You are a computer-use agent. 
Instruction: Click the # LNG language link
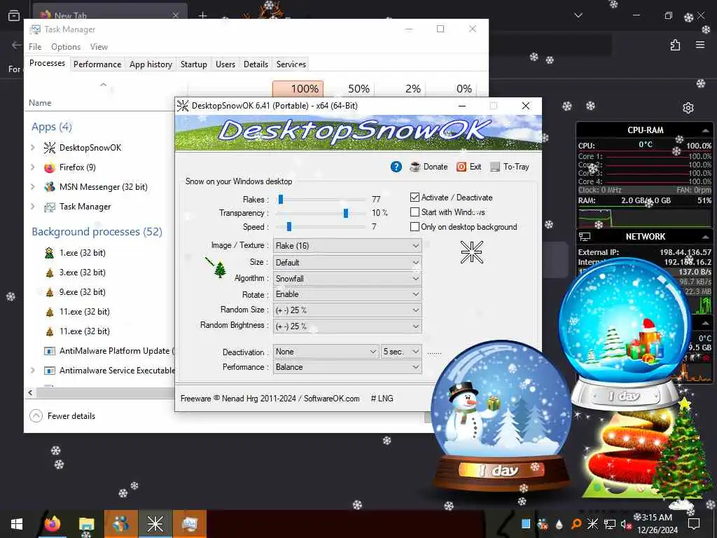382,399
